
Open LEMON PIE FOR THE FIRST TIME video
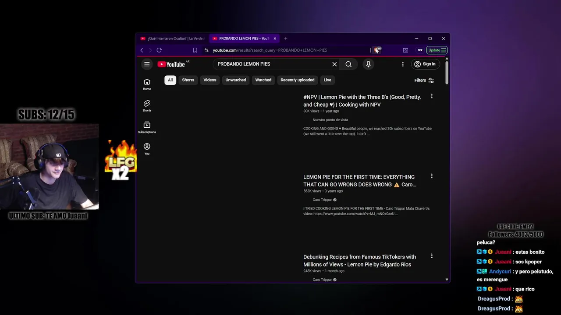[x=359, y=181]
